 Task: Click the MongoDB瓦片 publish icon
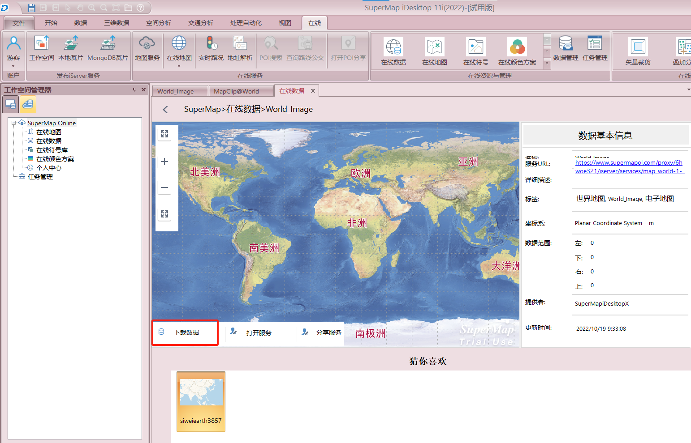[x=108, y=48]
